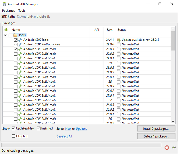
Task: Click the Build-tools 26 wrench icon
Action: [x=20, y=119]
